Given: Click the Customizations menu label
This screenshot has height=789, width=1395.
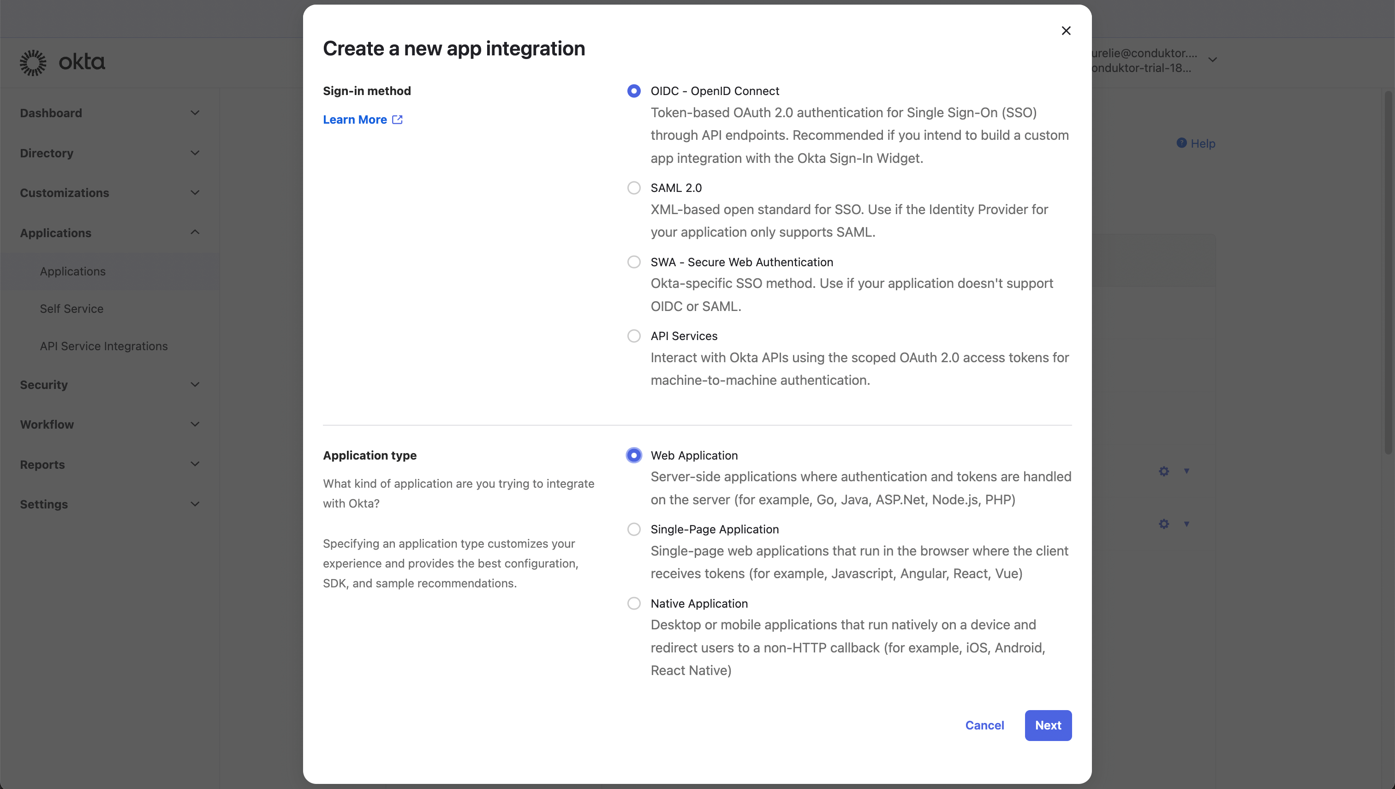Looking at the screenshot, I should [65, 193].
